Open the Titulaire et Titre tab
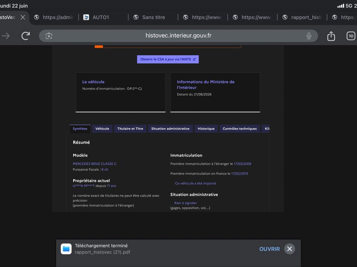This screenshot has height=267, width=357. tap(130, 129)
